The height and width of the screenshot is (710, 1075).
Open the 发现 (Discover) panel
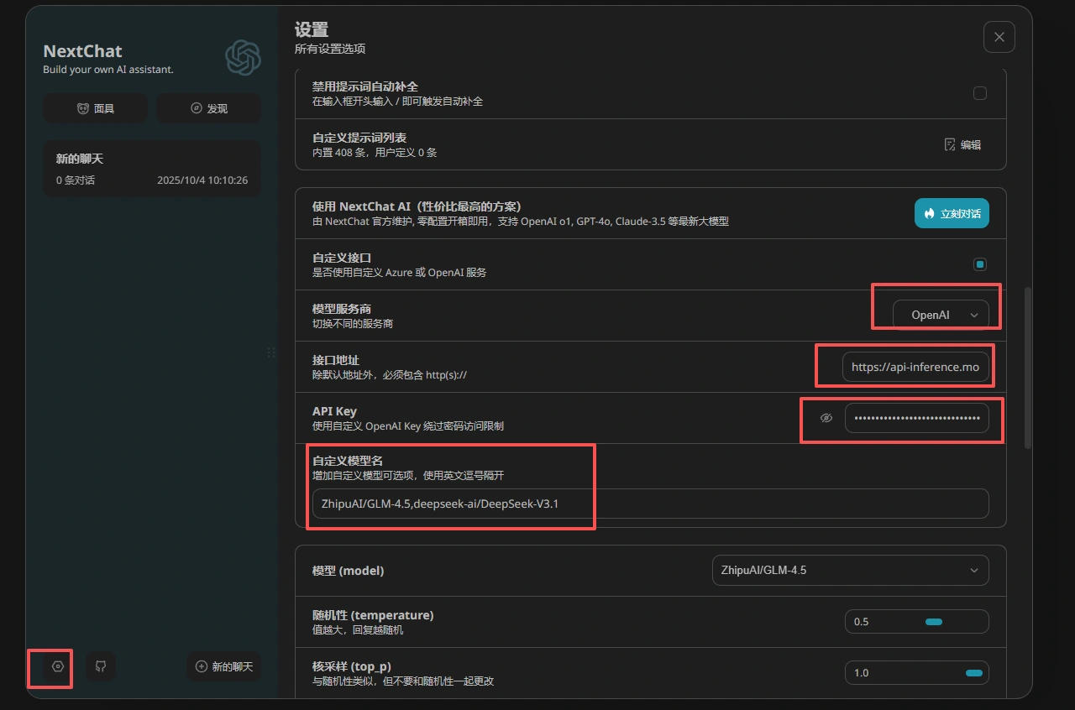[208, 108]
